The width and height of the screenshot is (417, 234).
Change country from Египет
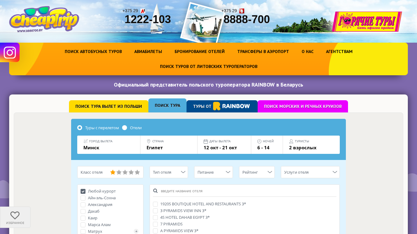[x=169, y=145]
